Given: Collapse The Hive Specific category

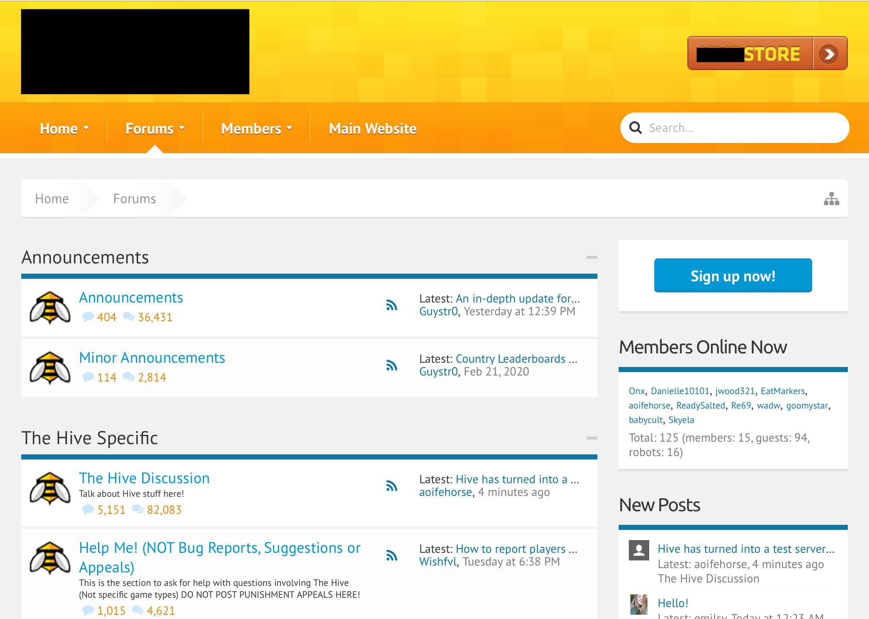Looking at the screenshot, I should tap(591, 438).
